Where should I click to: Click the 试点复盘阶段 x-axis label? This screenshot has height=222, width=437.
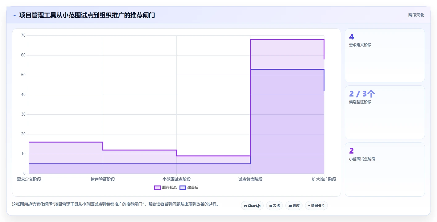click(250, 179)
